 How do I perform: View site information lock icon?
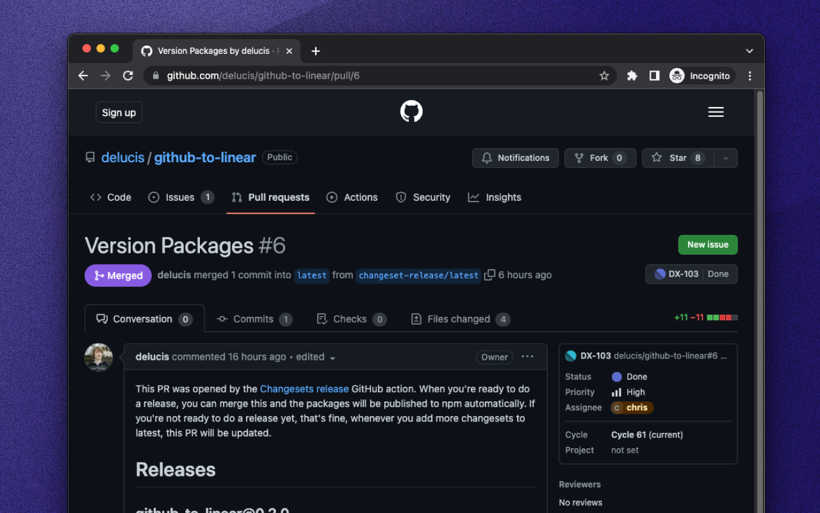(x=155, y=76)
